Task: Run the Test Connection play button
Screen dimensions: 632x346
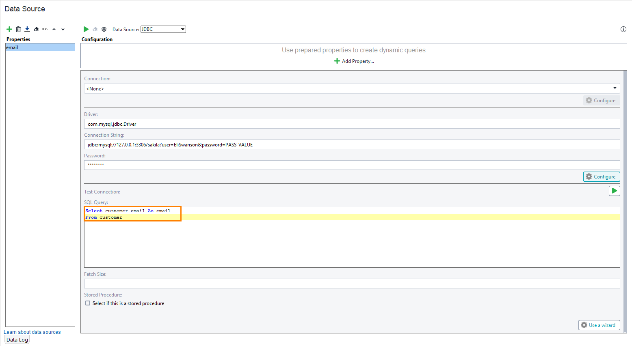Action: [615, 191]
